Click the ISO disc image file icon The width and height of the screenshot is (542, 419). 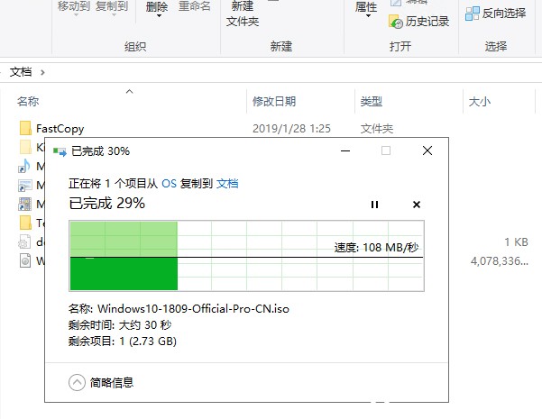25,261
